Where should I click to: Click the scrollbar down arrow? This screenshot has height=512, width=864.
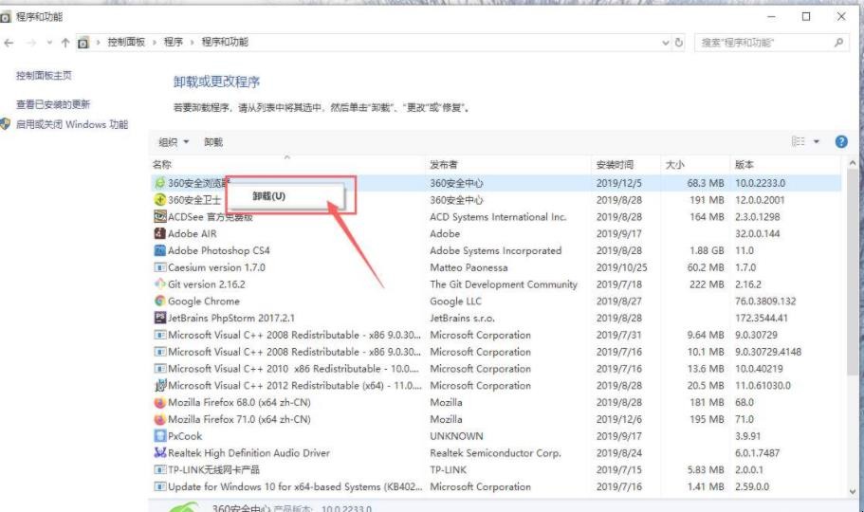[x=853, y=491]
